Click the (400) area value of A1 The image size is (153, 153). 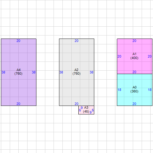point(134,58)
